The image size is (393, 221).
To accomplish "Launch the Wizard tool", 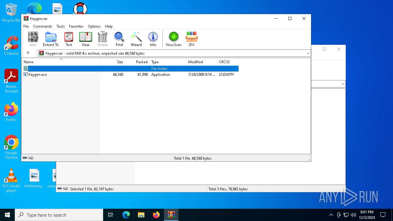I will 136,39.
